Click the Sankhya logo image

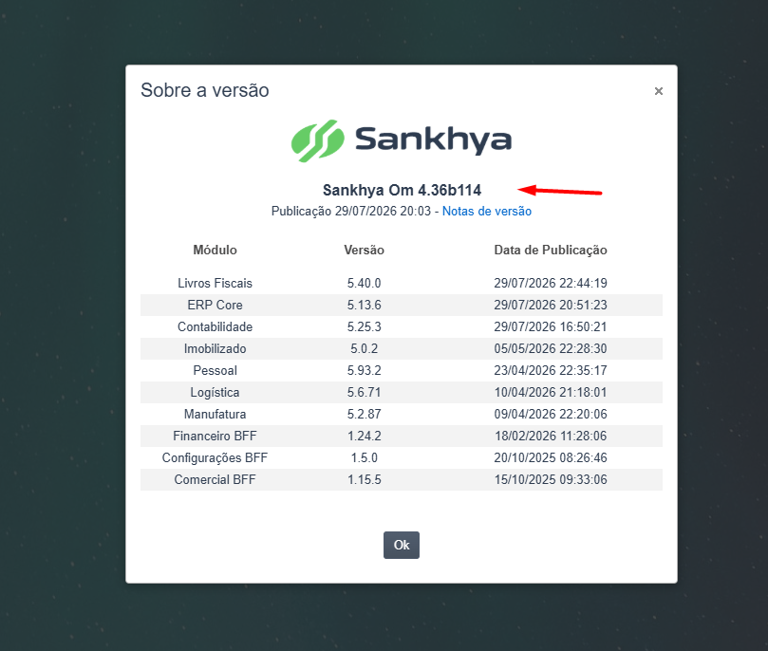(402, 140)
